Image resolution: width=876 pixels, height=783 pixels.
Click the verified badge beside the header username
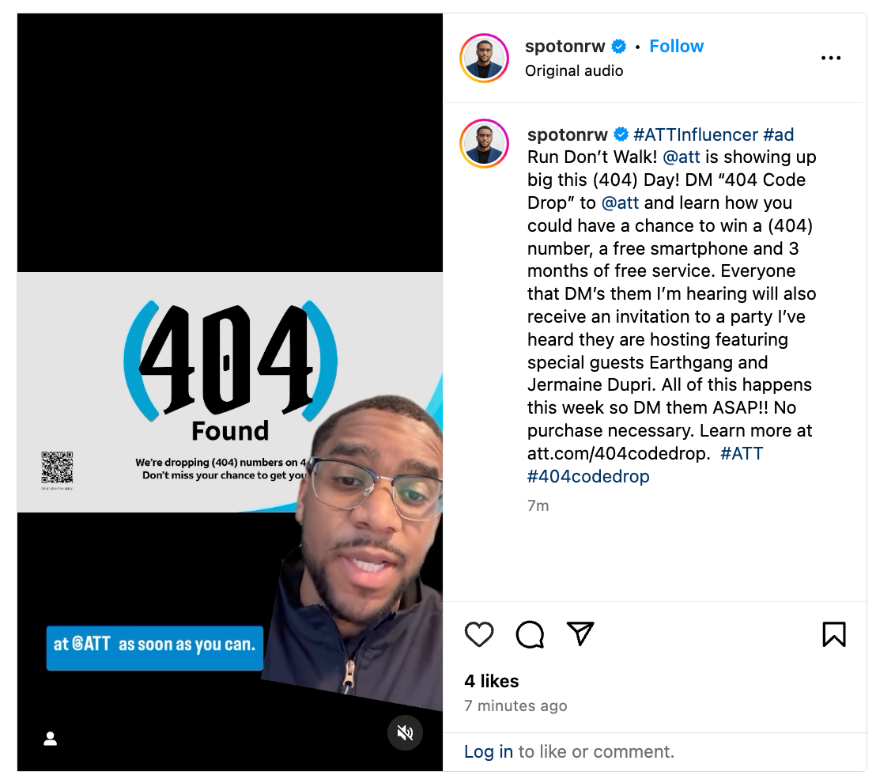618,47
